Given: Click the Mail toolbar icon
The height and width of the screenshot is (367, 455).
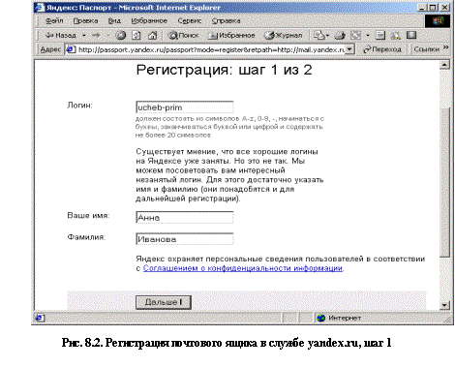Looking at the screenshot, I should click(x=318, y=35).
